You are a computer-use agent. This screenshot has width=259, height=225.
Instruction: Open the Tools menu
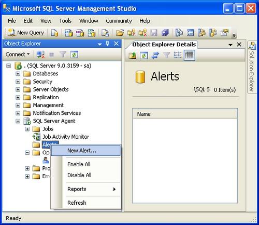pos(65,21)
